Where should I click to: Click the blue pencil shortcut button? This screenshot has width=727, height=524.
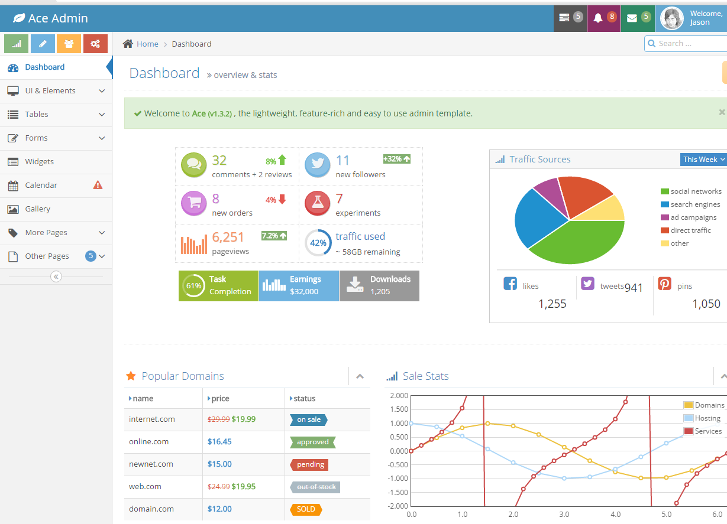(43, 44)
